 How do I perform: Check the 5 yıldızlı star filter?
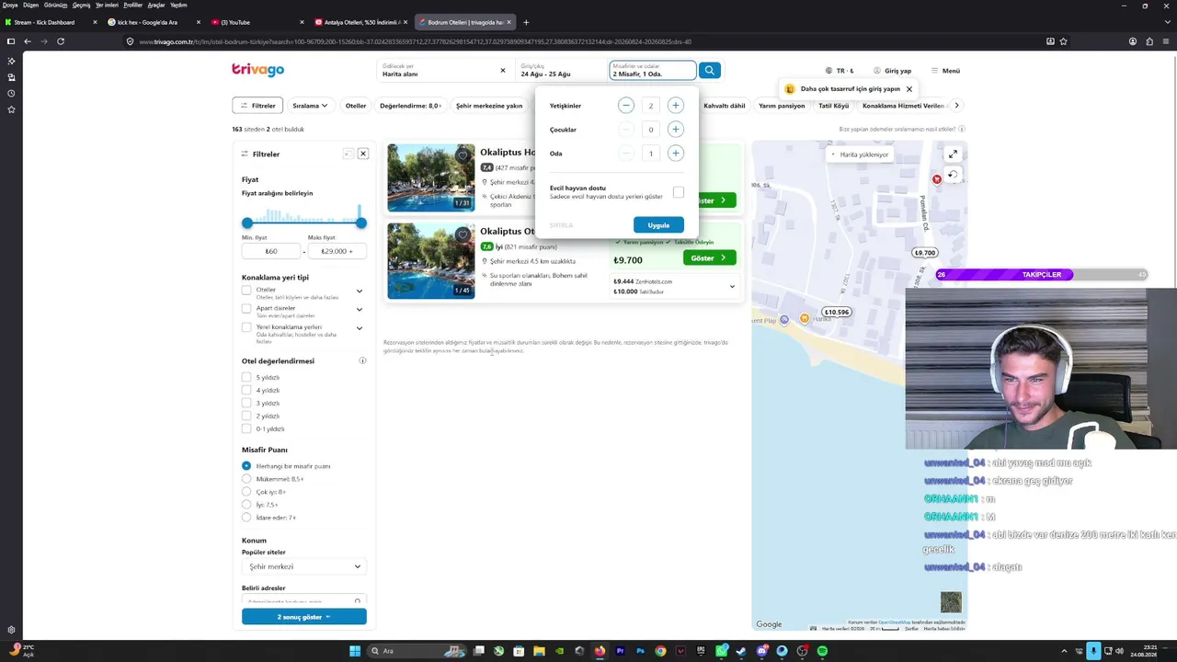246,378
